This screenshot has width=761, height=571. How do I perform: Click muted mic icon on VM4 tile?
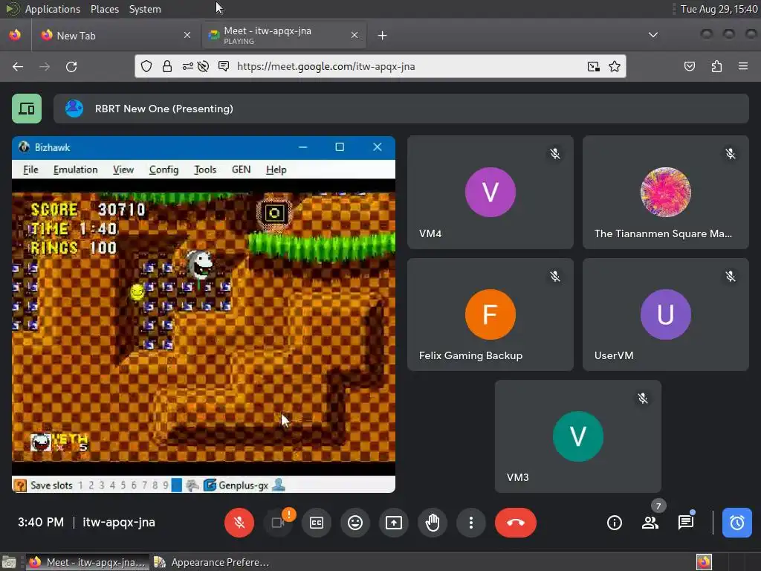(554, 154)
